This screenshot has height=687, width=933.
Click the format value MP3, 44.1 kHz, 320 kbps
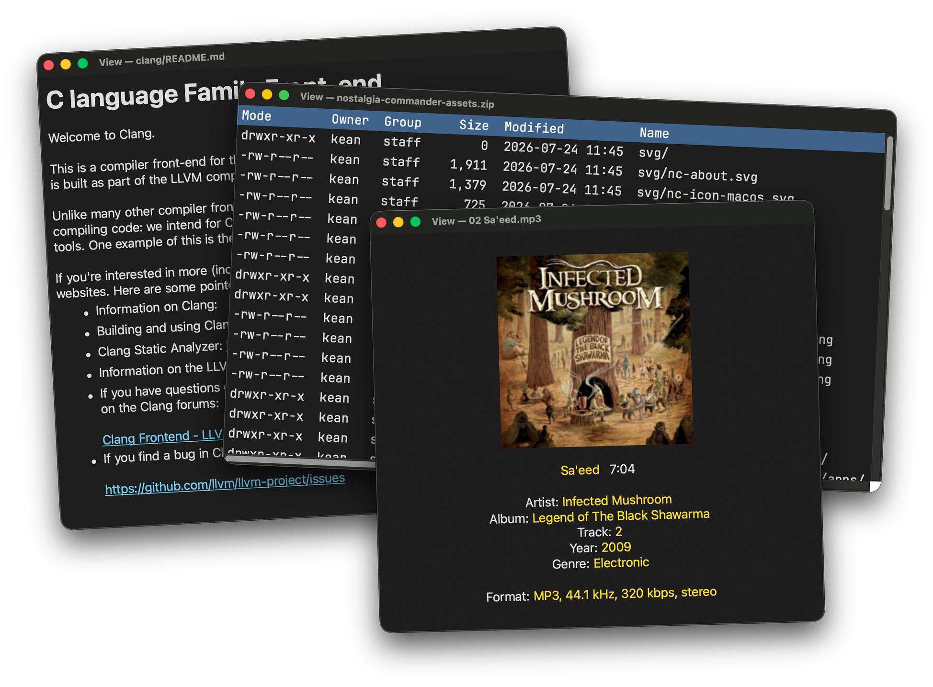point(625,594)
